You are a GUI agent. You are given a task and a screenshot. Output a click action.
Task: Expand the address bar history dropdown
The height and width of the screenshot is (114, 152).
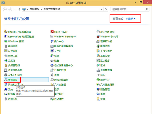point(102,9)
